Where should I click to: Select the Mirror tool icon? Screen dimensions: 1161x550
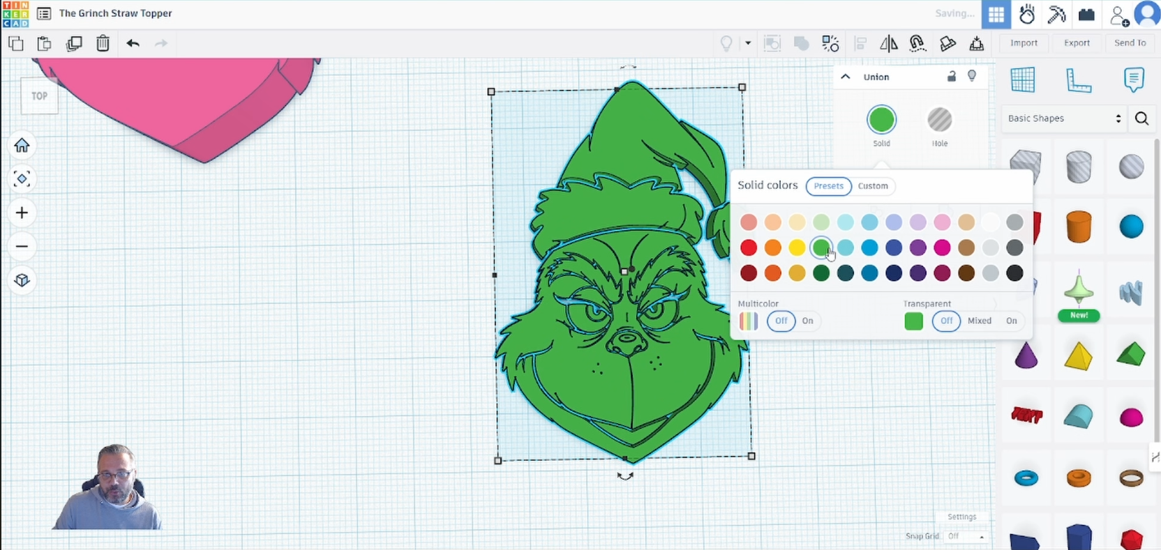point(888,44)
